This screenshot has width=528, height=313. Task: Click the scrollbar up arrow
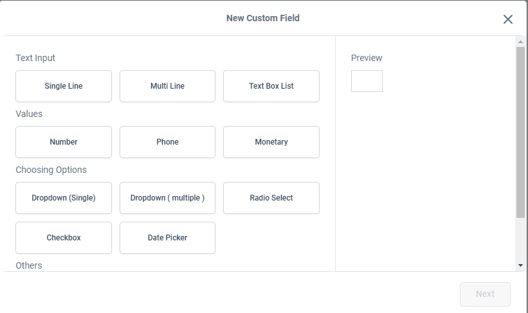[520, 42]
